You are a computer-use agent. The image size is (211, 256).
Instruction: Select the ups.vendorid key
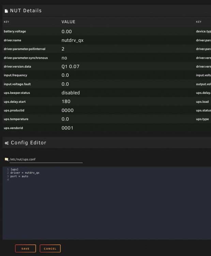[x=13, y=128]
